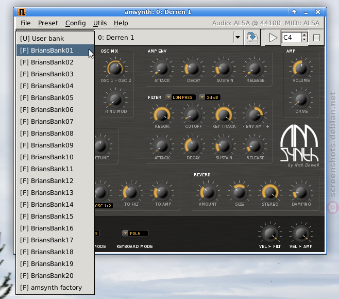The image size is (339, 299).
Task: Click the amsynth app icon in title bar
Action: point(22,12)
